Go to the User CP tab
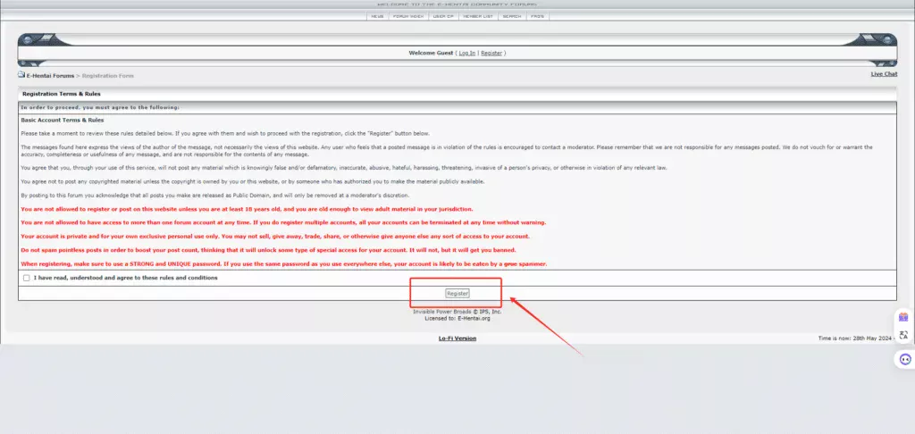Screen dimensions: 915x434 click(442, 16)
